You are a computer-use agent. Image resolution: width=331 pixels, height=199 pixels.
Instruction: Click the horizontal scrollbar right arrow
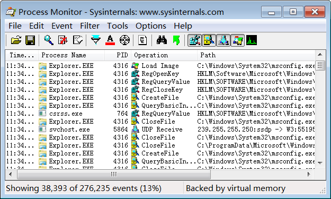[x=309, y=175]
